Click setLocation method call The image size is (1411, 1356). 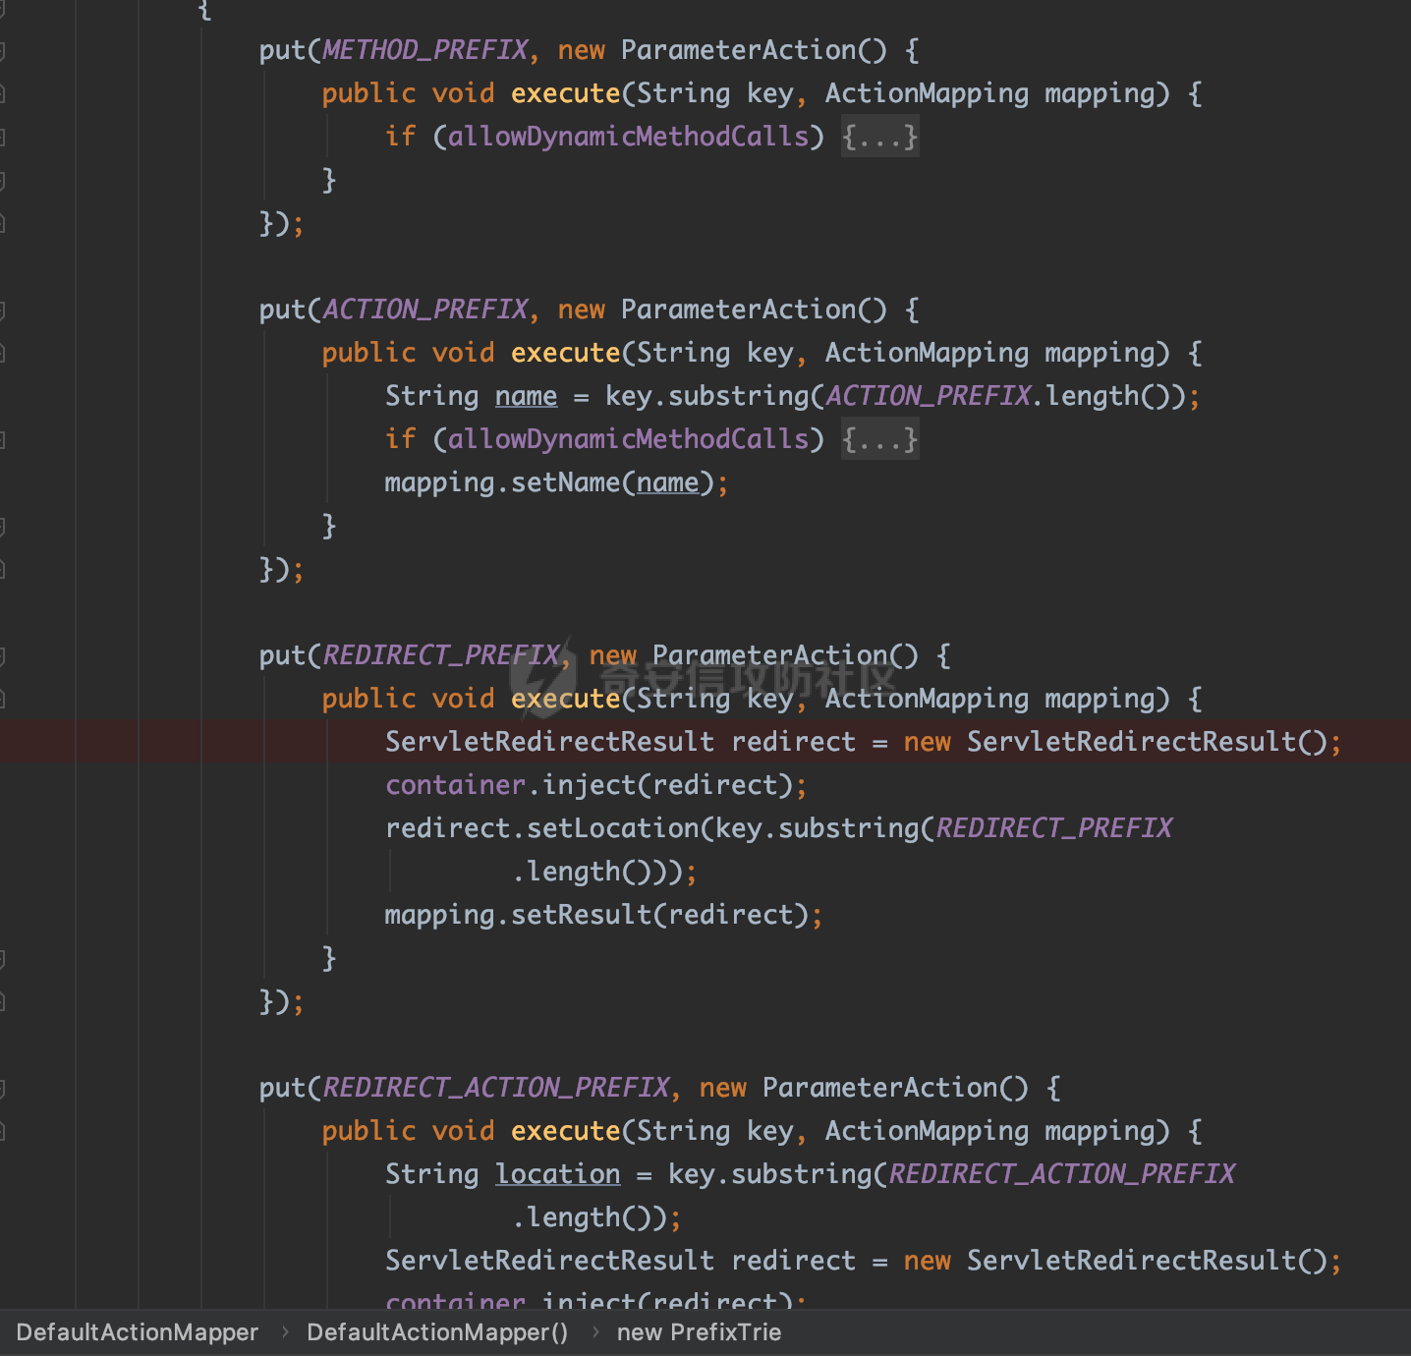tap(612, 828)
